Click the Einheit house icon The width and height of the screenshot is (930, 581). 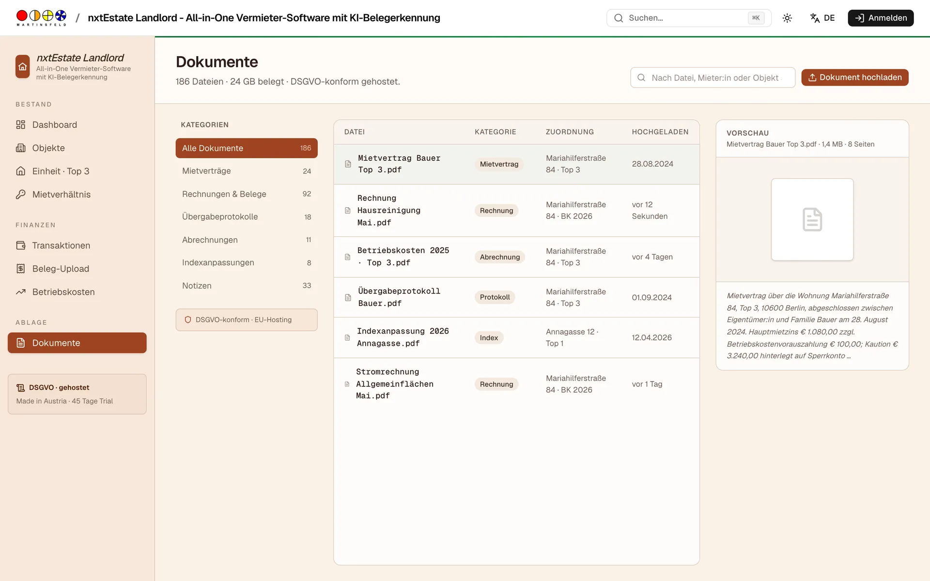(x=20, y=171)
